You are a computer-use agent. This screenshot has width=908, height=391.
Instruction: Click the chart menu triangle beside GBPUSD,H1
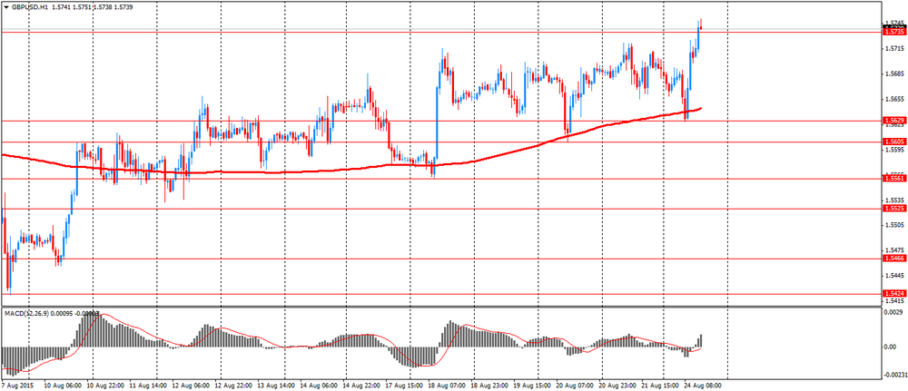click(x=5, y=9)
